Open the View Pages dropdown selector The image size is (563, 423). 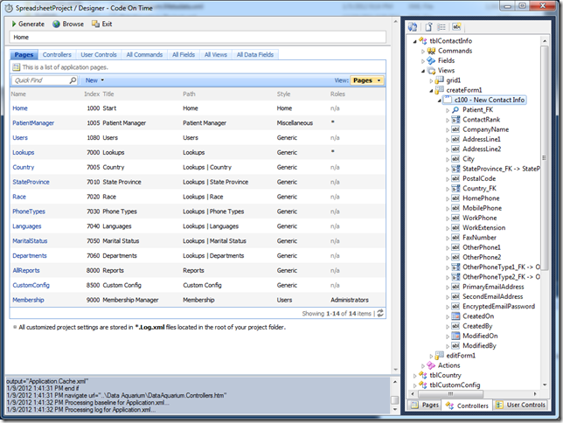click(x=366, y=80)
